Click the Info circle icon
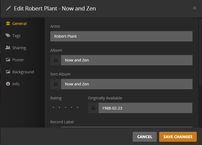The width and height of the screenshot is (202, 145). pyautogui.click(x=8, y=84)
